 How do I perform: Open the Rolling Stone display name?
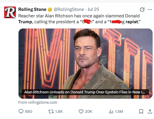pos(32,9)
